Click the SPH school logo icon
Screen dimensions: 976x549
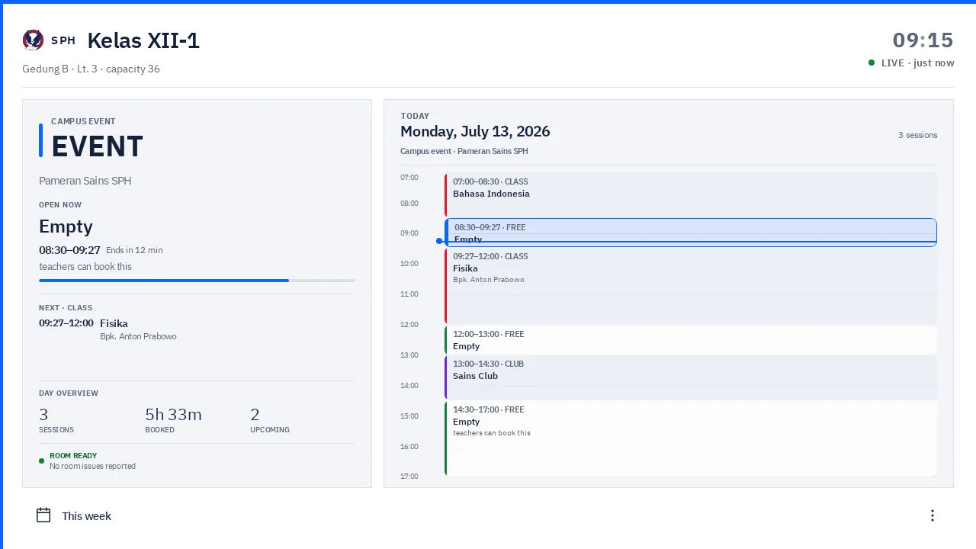coord(33,40)
